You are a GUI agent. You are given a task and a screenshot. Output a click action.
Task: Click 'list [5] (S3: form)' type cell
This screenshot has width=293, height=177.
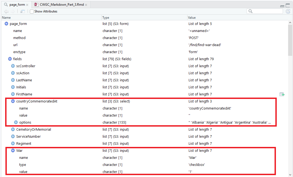click(x=116, y=24)
